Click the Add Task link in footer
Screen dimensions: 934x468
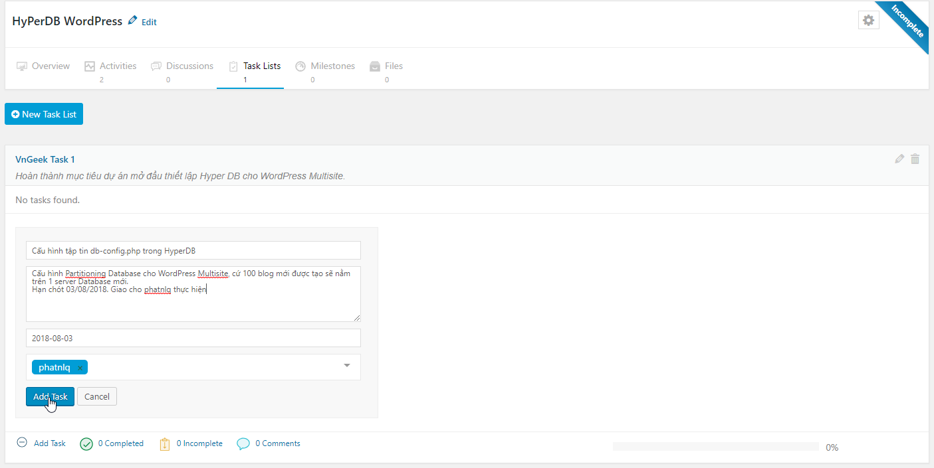coord(50,443)
